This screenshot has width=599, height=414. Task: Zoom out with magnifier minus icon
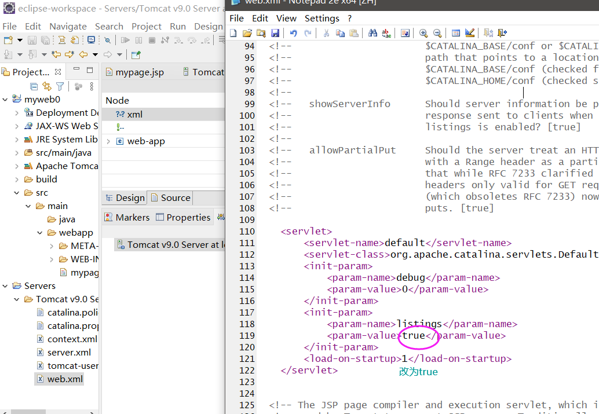437,33
